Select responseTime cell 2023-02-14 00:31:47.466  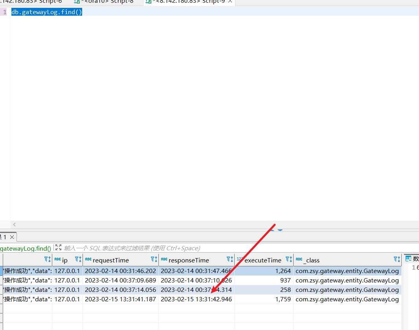pyautogui.click(x=197, y=271)
